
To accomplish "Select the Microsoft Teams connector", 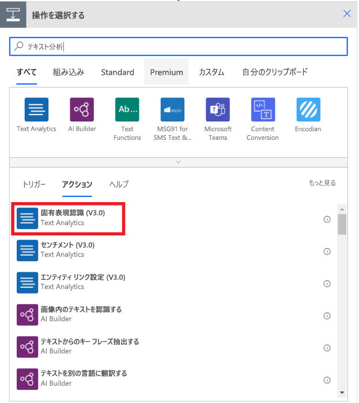I will tap(218, 109).
